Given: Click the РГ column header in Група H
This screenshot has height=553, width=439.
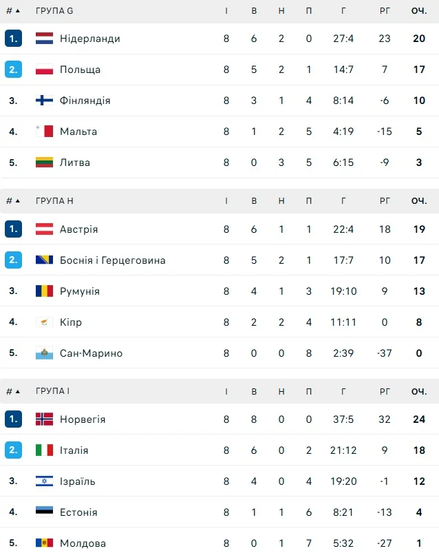Looking at the screenshot, I should pos(385,201).
